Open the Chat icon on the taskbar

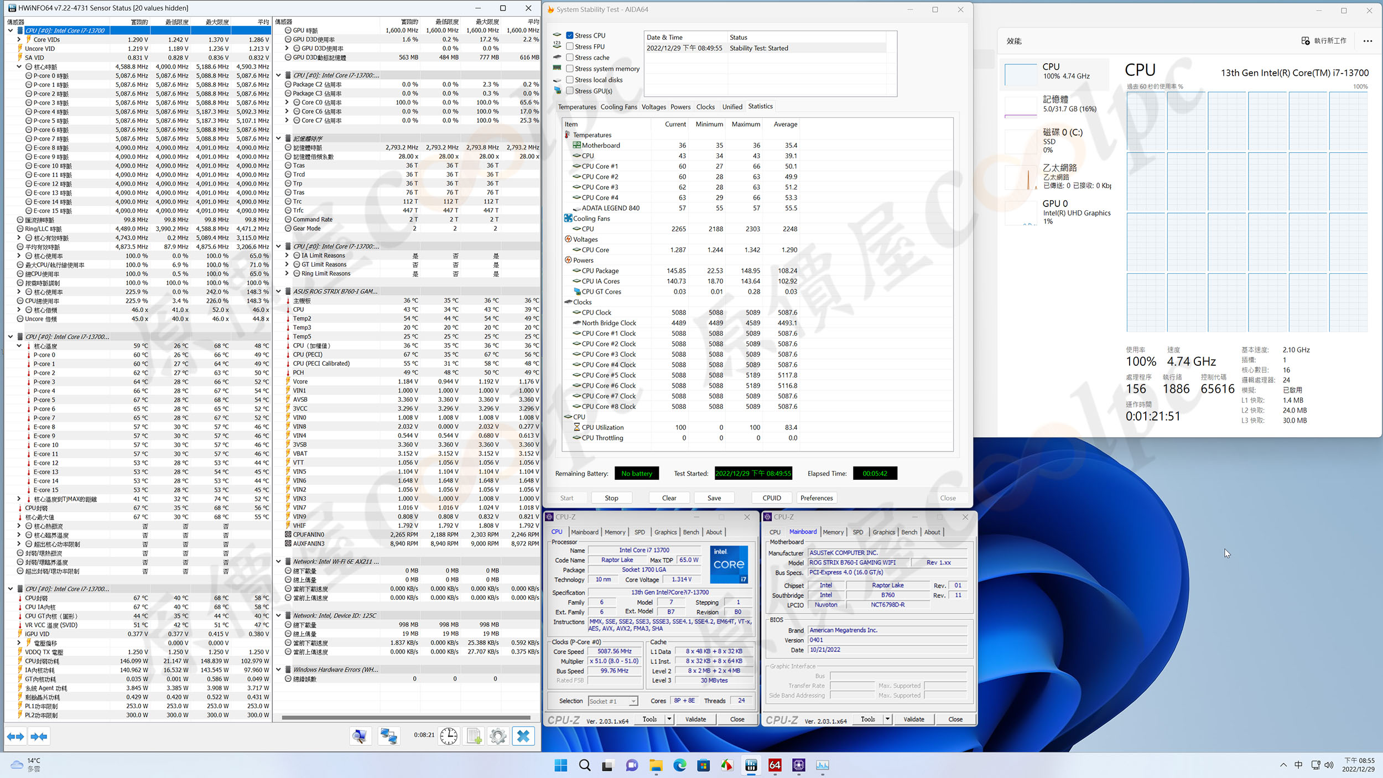pos(632,765)
